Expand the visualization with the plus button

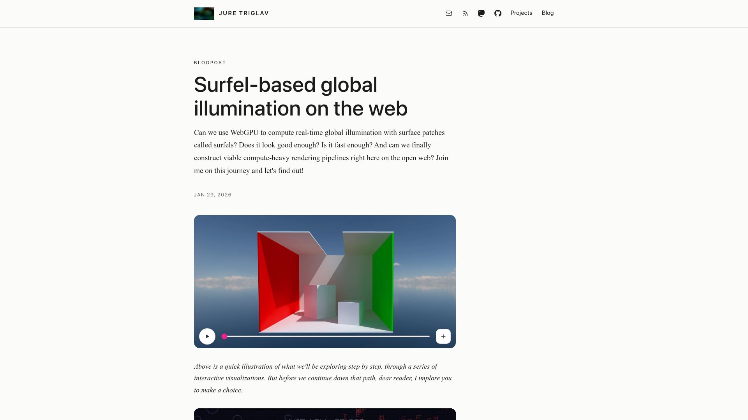pyautogui.click(x=443, y=336)
